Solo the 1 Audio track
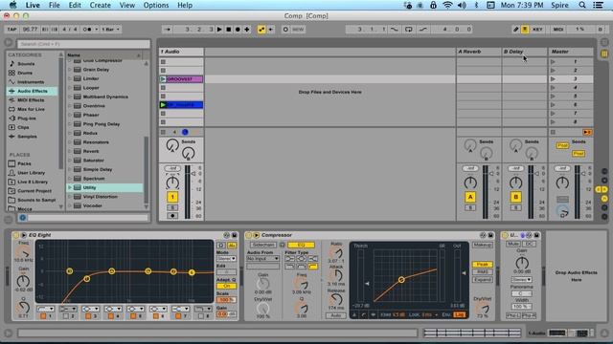 tap(172, 208)
